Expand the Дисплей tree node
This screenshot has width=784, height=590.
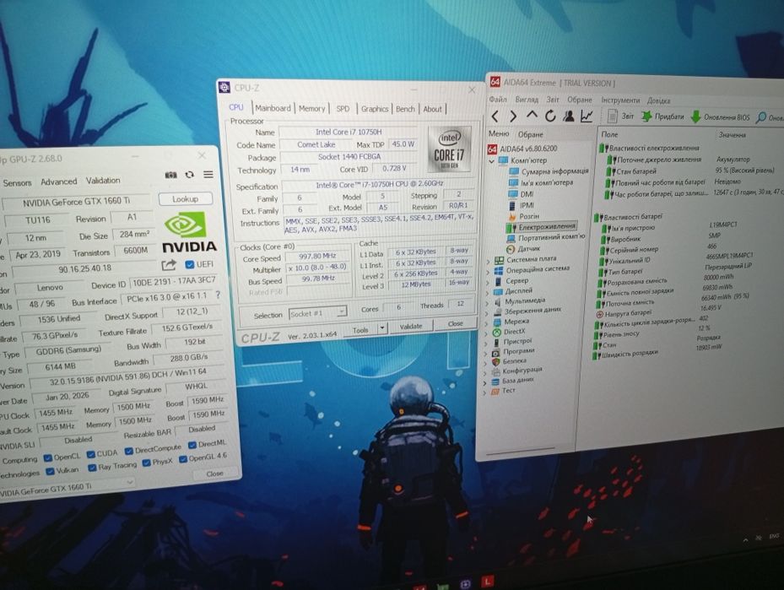click(486, 293)
